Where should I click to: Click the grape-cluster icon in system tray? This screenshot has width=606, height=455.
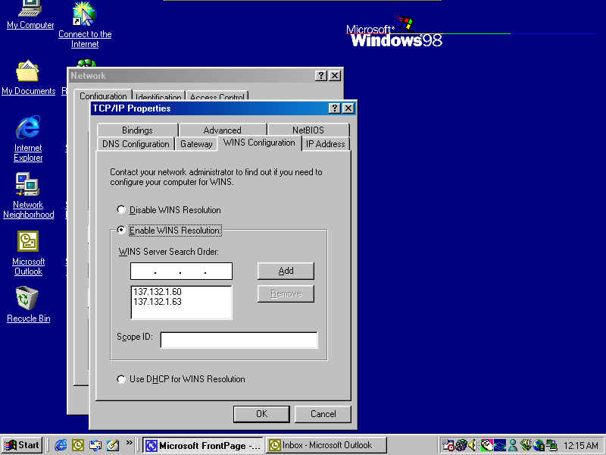461,445
